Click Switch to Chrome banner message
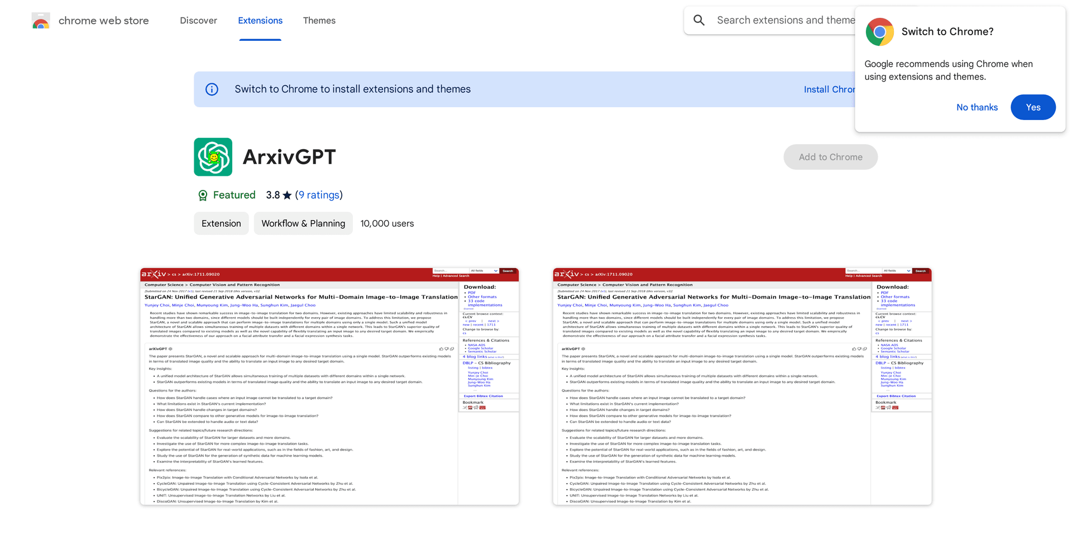Image resolution: width=1072 pixels, height=559 pixels. (x=352, y=89)
